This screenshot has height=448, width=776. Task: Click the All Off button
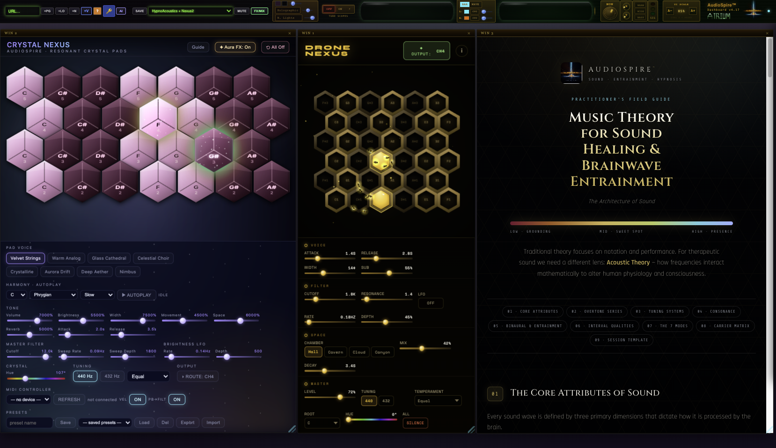pyautogui.click(x=275, y=47)
